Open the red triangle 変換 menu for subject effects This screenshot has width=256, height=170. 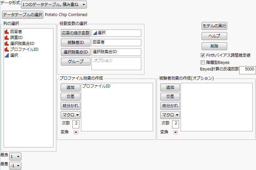click(x=175, y=132)
